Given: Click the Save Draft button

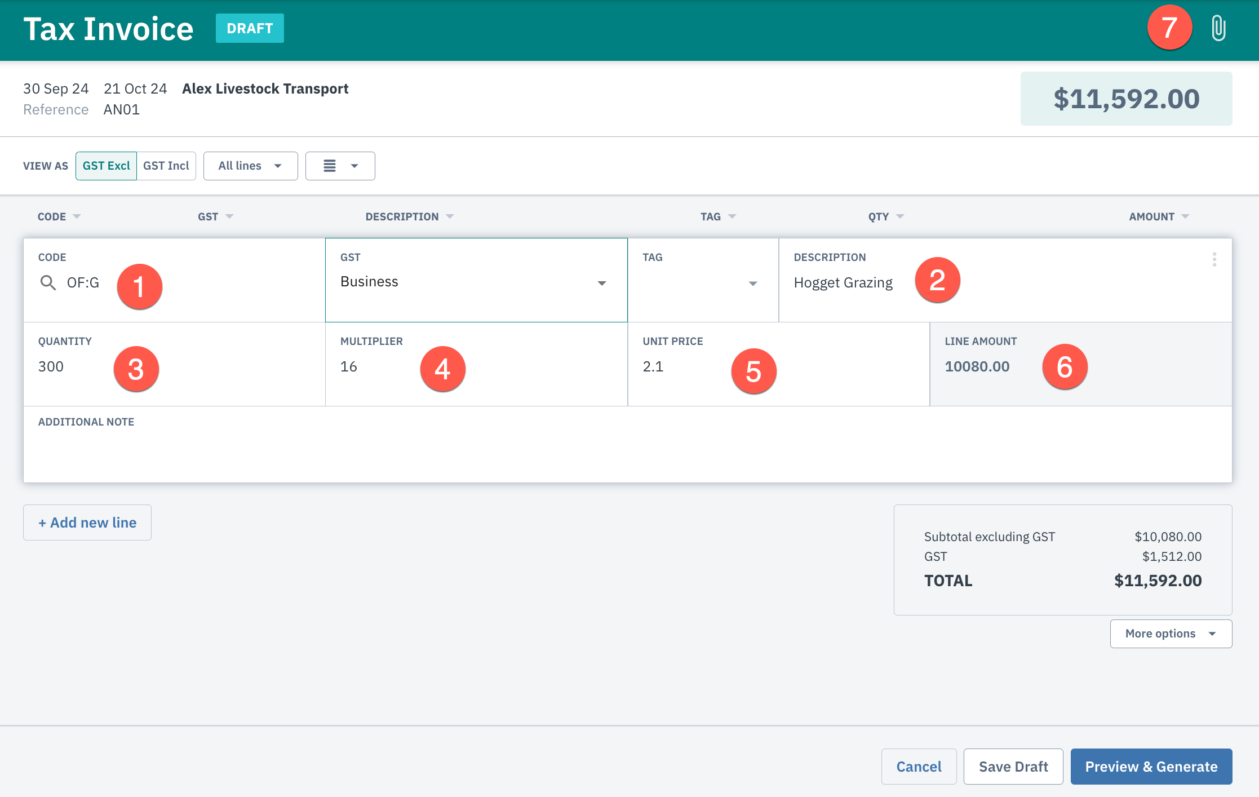Looking at the screenshot, I should pyautogui.click(x=1013, y=766).
